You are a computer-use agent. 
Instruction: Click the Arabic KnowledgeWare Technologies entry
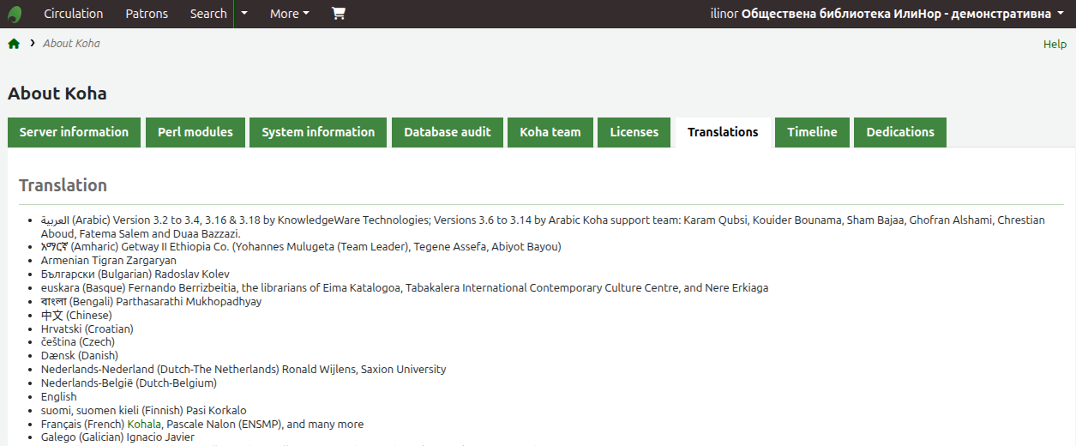point(543,226)
